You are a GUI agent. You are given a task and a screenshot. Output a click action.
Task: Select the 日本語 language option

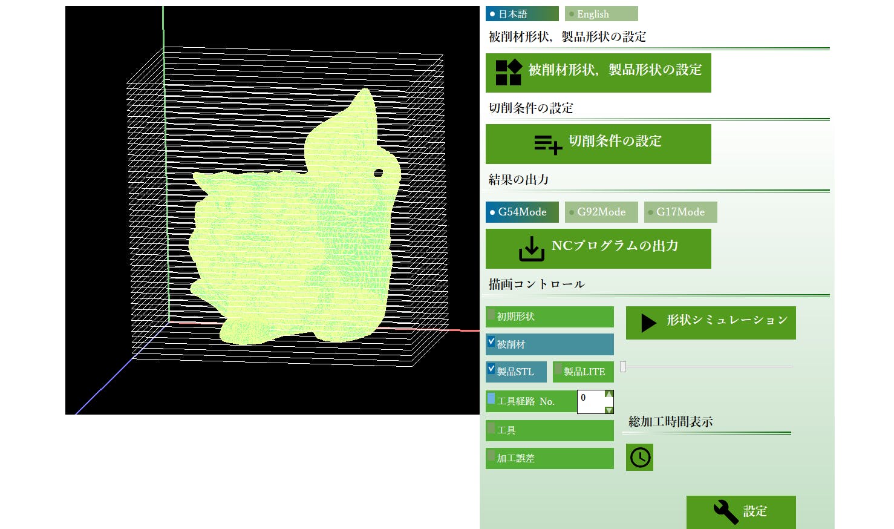522,14
